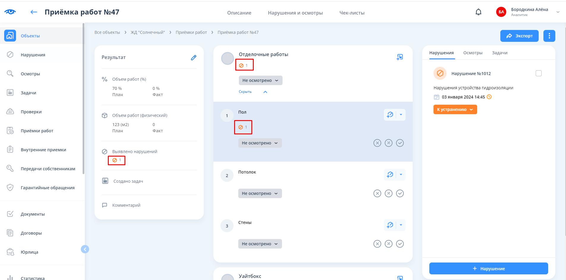Click the add violation icon in the Пол row
The height and width of the screenshot is (280, 566).
pos(390,115)
